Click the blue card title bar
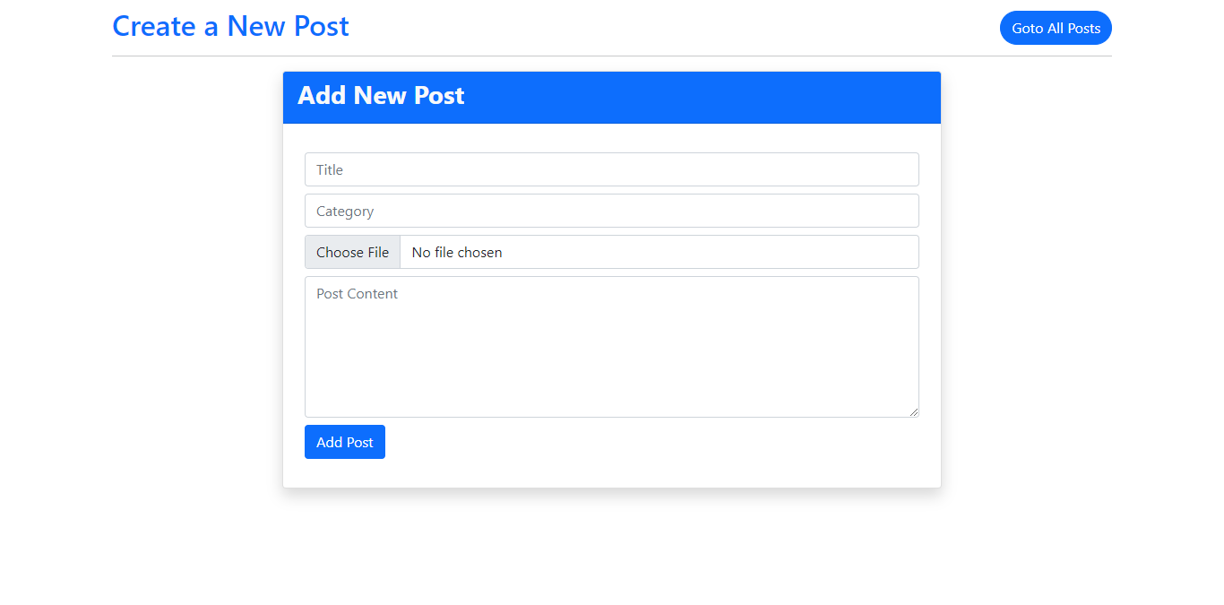 pos(612,96)
